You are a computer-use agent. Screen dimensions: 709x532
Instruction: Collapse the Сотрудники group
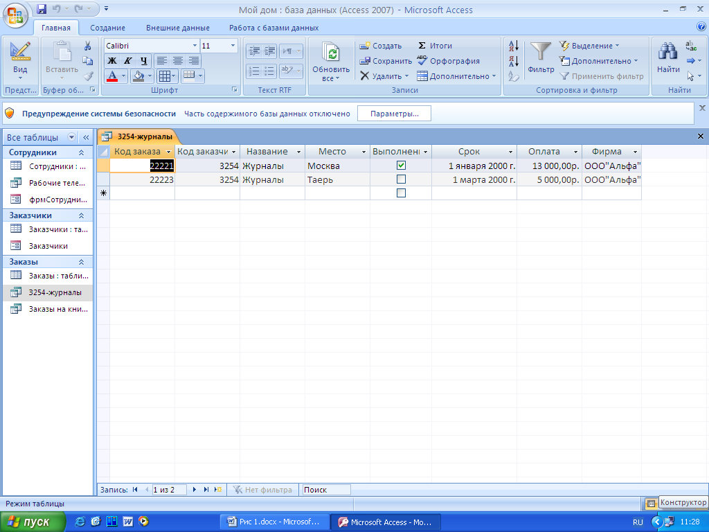coord(82,152)
